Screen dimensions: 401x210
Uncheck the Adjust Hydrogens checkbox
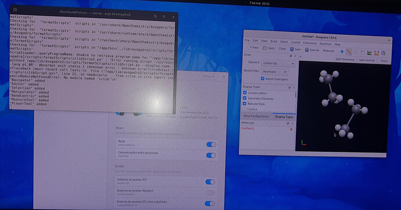(x=262, y=79)
